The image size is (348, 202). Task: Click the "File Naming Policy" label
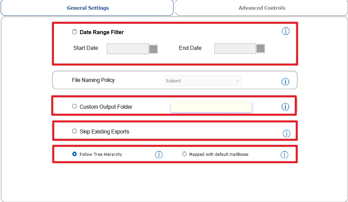click(93, 80)
